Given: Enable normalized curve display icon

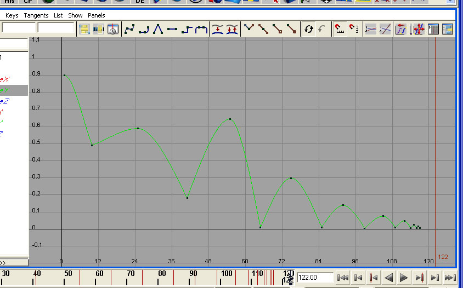Looking at the screenshot, I should 371,29.
